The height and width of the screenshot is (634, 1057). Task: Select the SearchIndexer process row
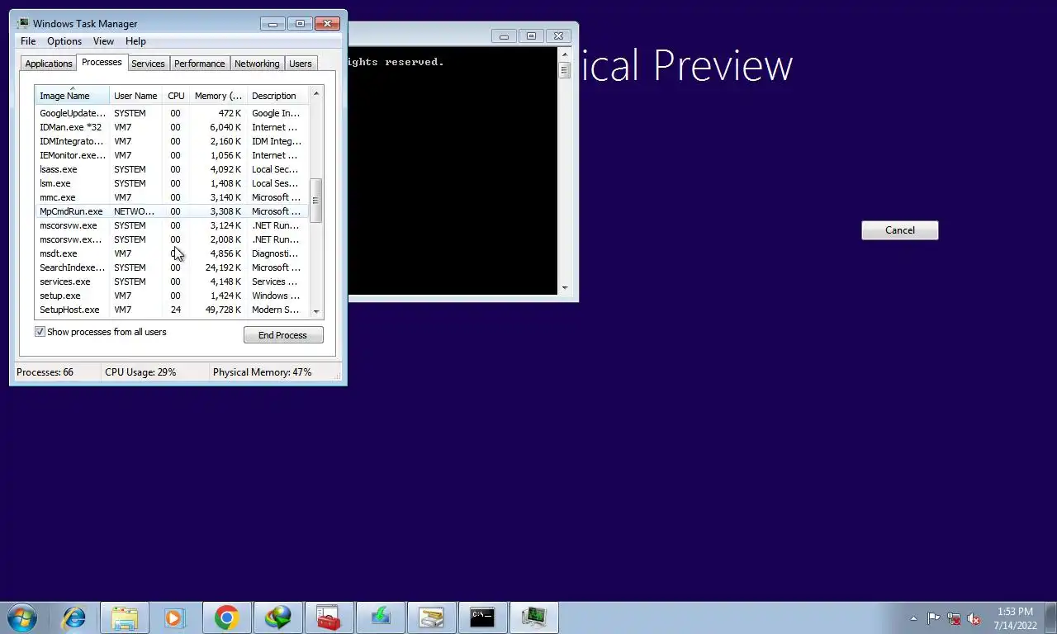coord(172,267)
